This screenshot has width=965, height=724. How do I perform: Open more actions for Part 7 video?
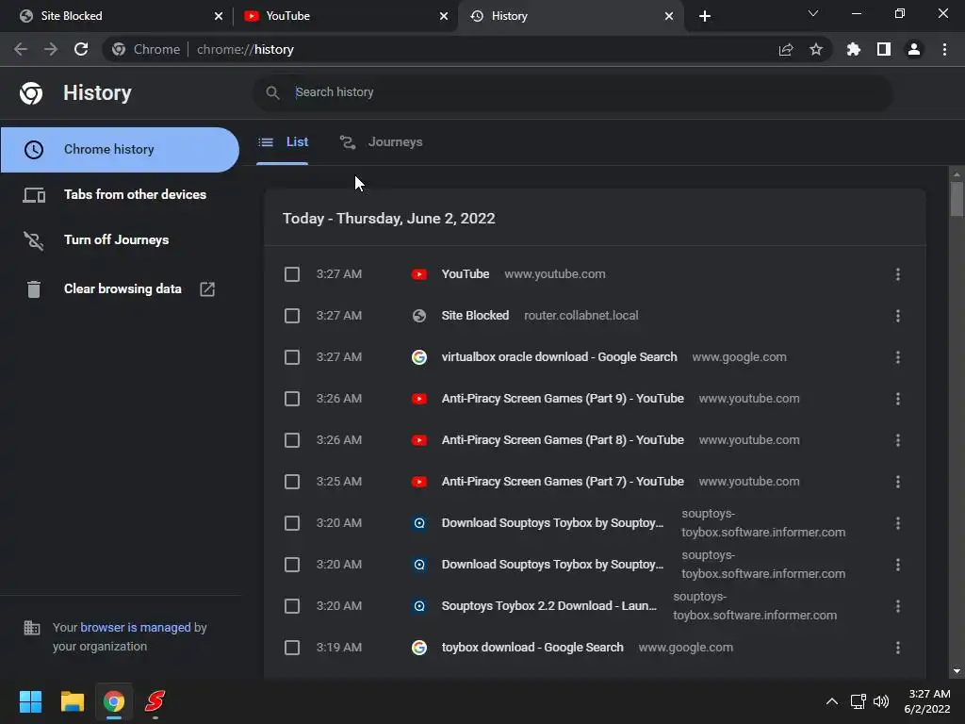[898, 482]
